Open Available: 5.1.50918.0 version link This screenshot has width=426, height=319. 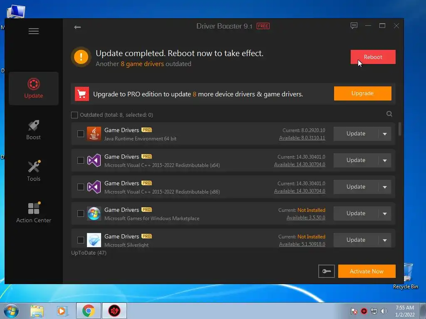point(302,244)
